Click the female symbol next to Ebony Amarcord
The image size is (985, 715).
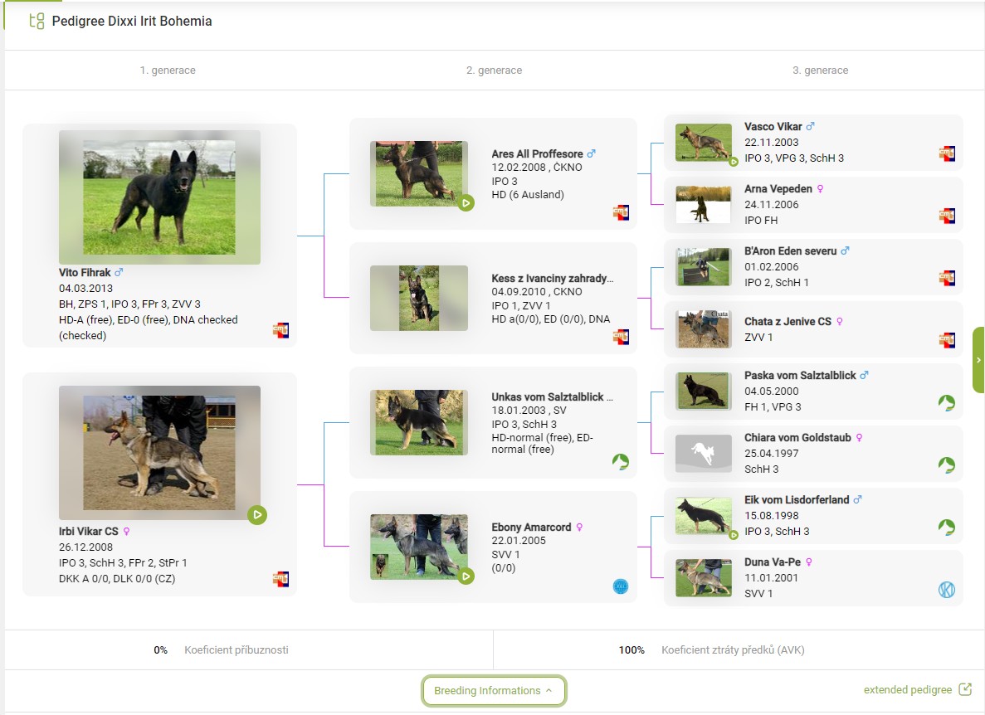pyautogui.click(x=579, y=528)
